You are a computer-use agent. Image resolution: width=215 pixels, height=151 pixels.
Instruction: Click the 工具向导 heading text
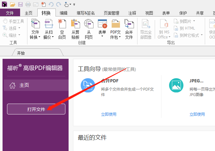coord(89,69)
